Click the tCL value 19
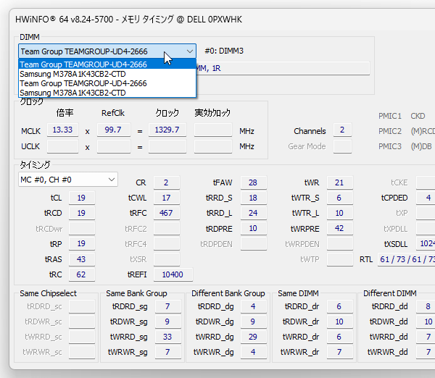435x378 pixels. [81, 198]
